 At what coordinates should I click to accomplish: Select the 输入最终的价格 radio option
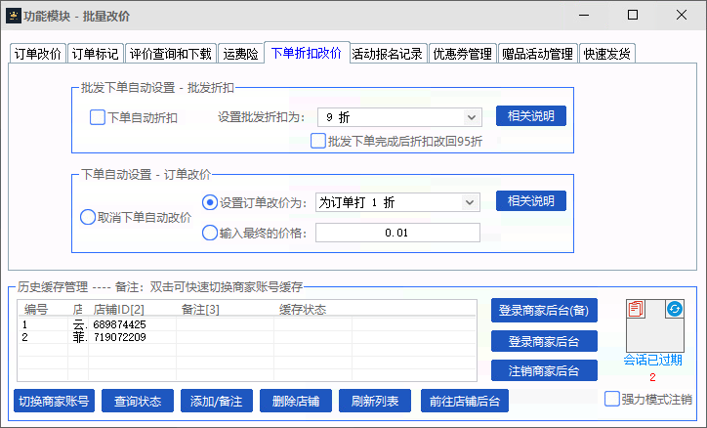point(210,233)
